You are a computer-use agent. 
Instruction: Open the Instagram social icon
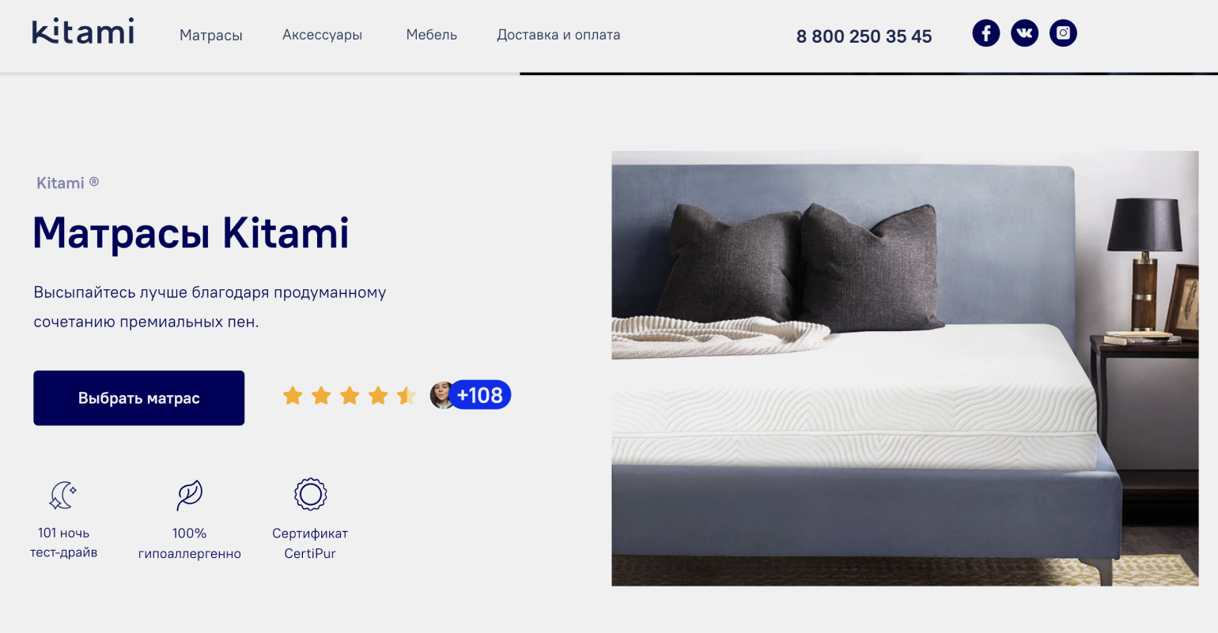click(1063, 33)
